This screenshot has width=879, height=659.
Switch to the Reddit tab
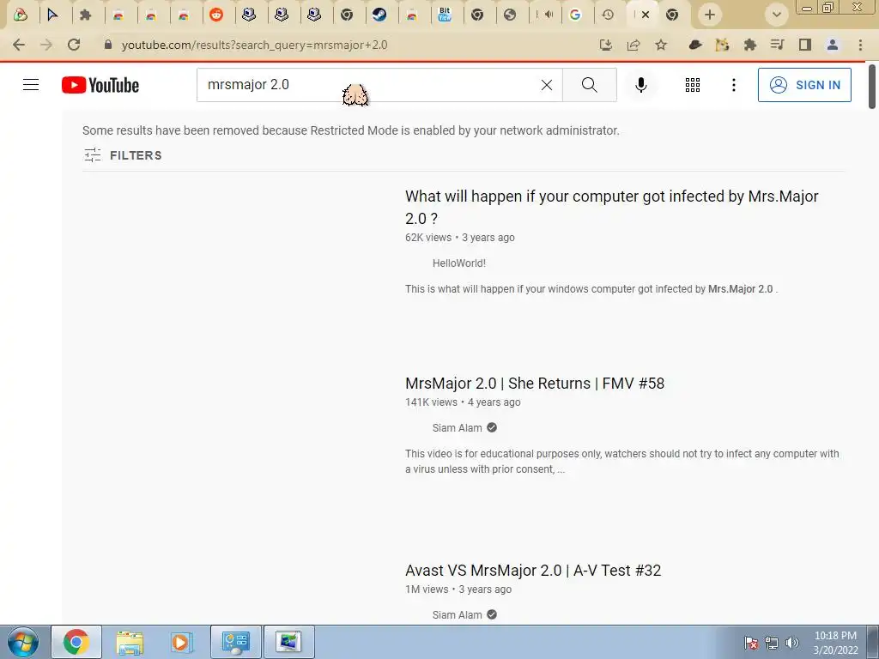[216, 15]
